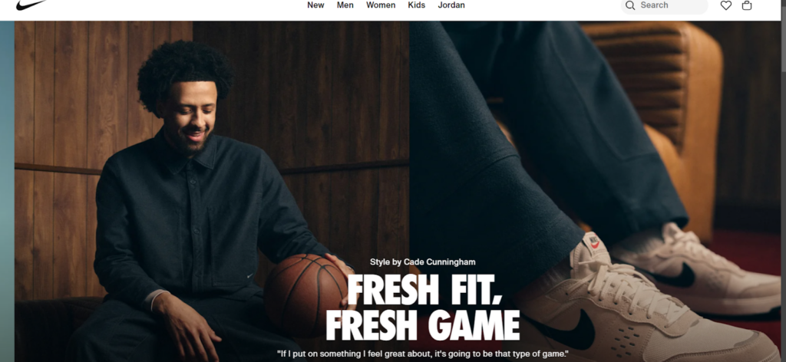This screenshot has height=362, width=786.
Task: Open the Cade Cunningham portrait photo
Action: [212, 191]
